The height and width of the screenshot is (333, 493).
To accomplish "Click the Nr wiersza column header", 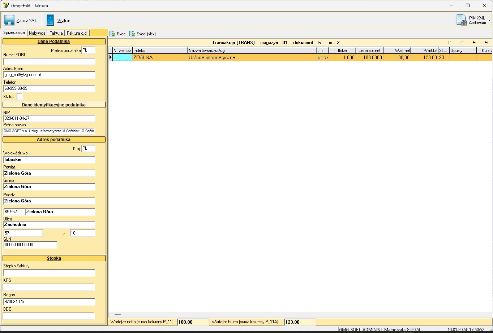I will click(x=123, y=51).
